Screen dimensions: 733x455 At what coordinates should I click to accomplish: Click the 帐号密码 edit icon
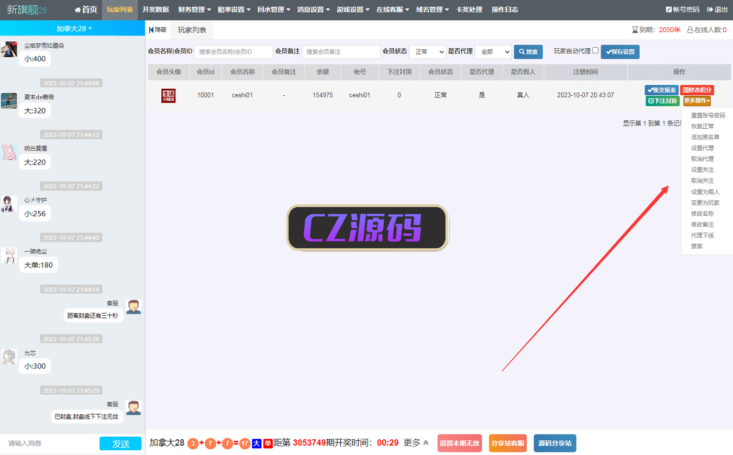(669, 9)
